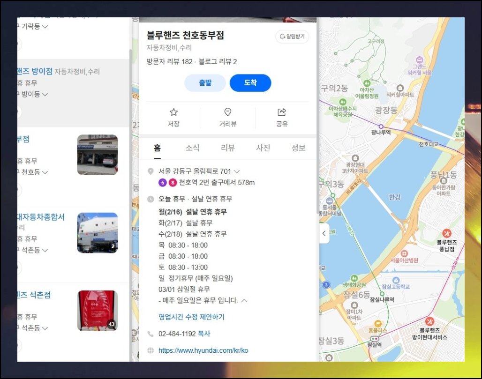Click 생태화공원 park map icon

click(354, 278)
